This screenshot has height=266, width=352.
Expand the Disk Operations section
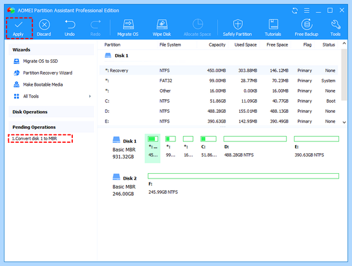tap(51, 112)
